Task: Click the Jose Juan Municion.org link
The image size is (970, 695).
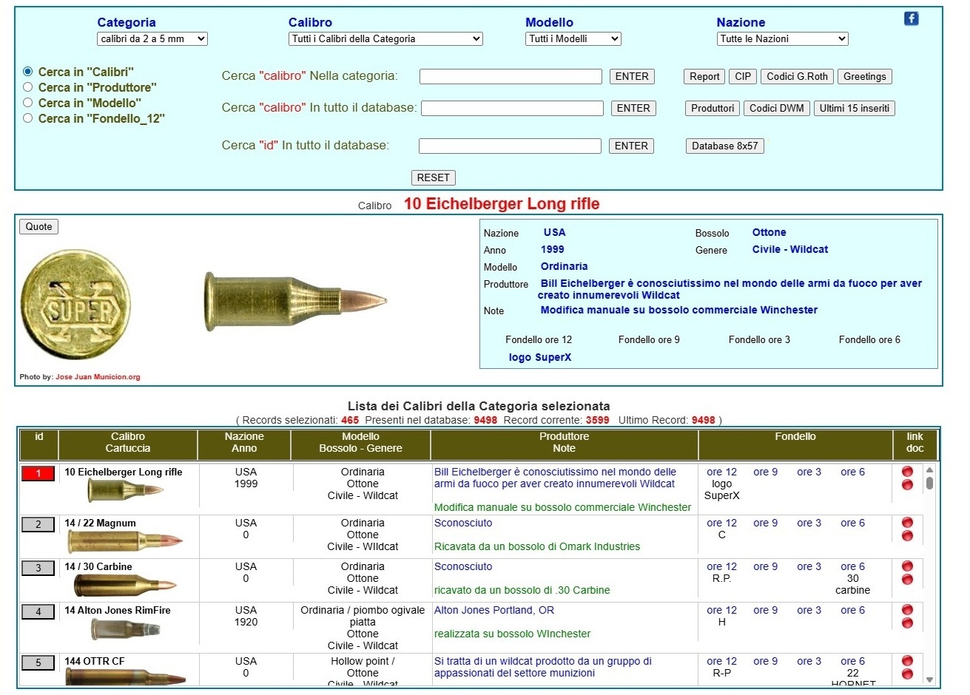Action: pyautogui.click(x=98, y=377)
